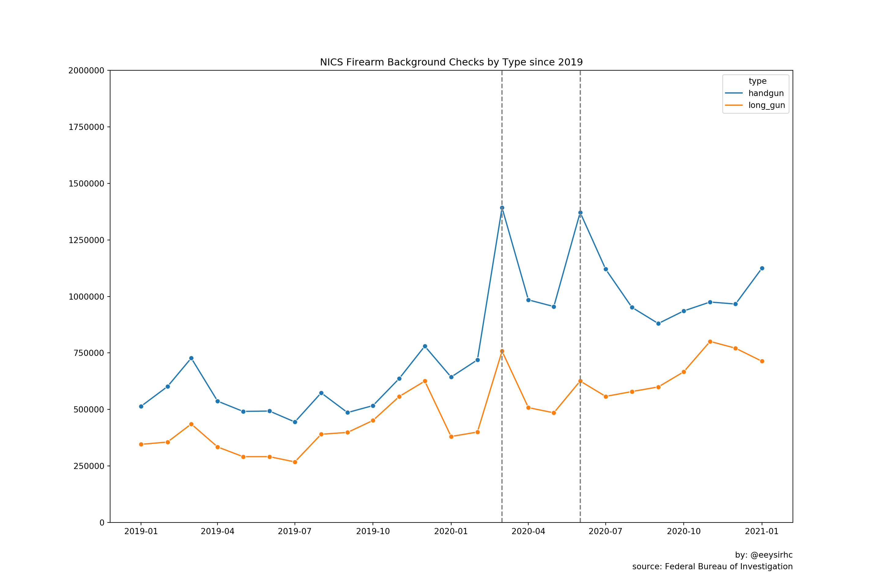Click the lowest long_gun point at 2019-07
The width and height of the screenshot is (881, 587).
tap(295, 462)
